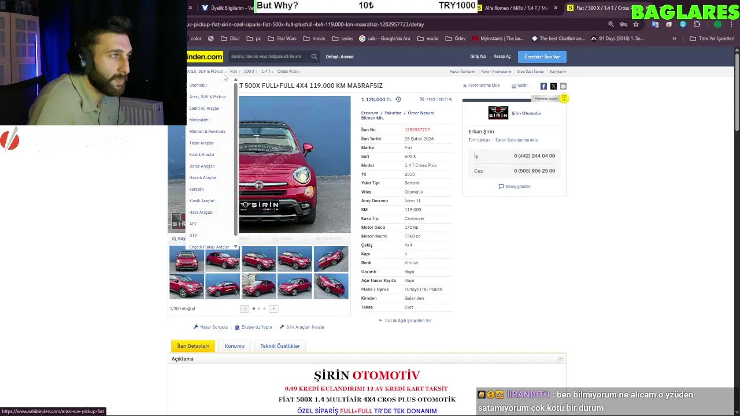Choose Karavan in category dropdown
The height and width of the screenshot is (416, 740).
pos(196,190)
